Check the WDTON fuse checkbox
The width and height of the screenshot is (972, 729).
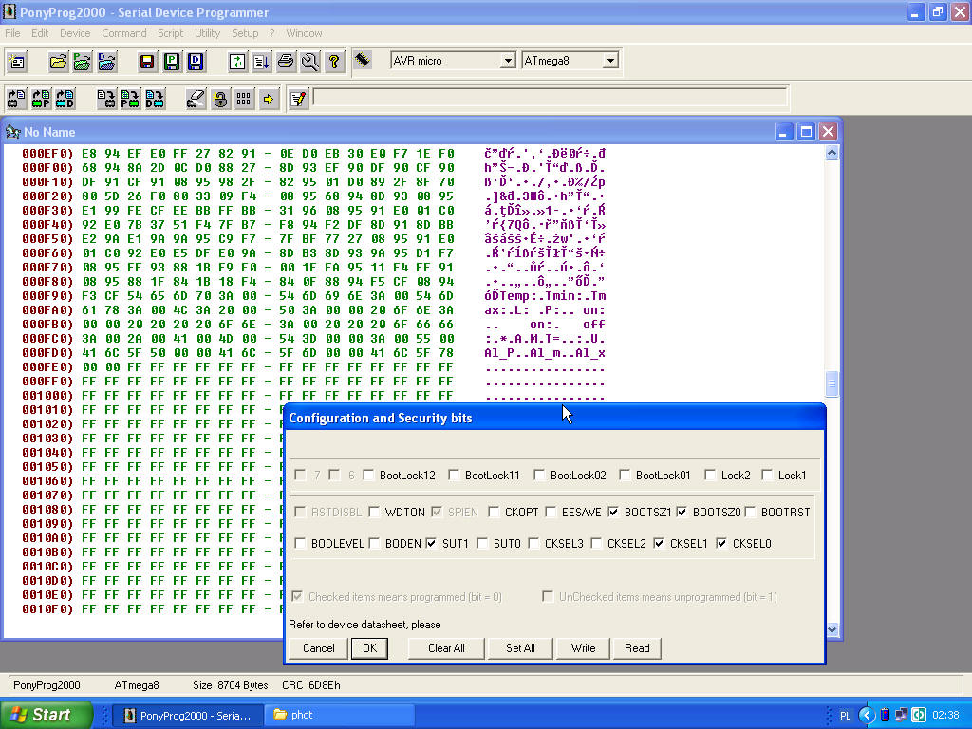(374, 512)
